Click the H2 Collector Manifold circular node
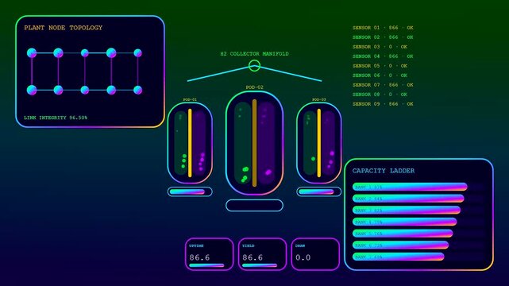Viewport: 509px width, 286px height. (254, 66)
